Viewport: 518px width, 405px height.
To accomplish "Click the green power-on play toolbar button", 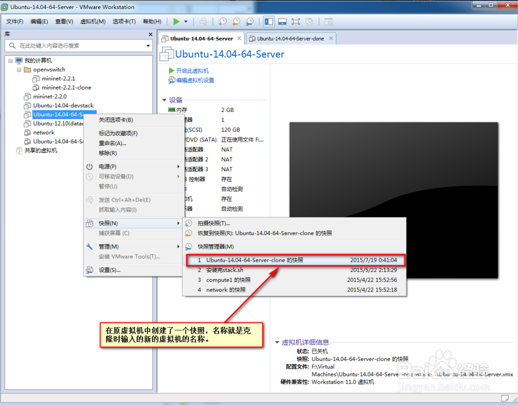I will pyautogui.click(x=176, y=21).
